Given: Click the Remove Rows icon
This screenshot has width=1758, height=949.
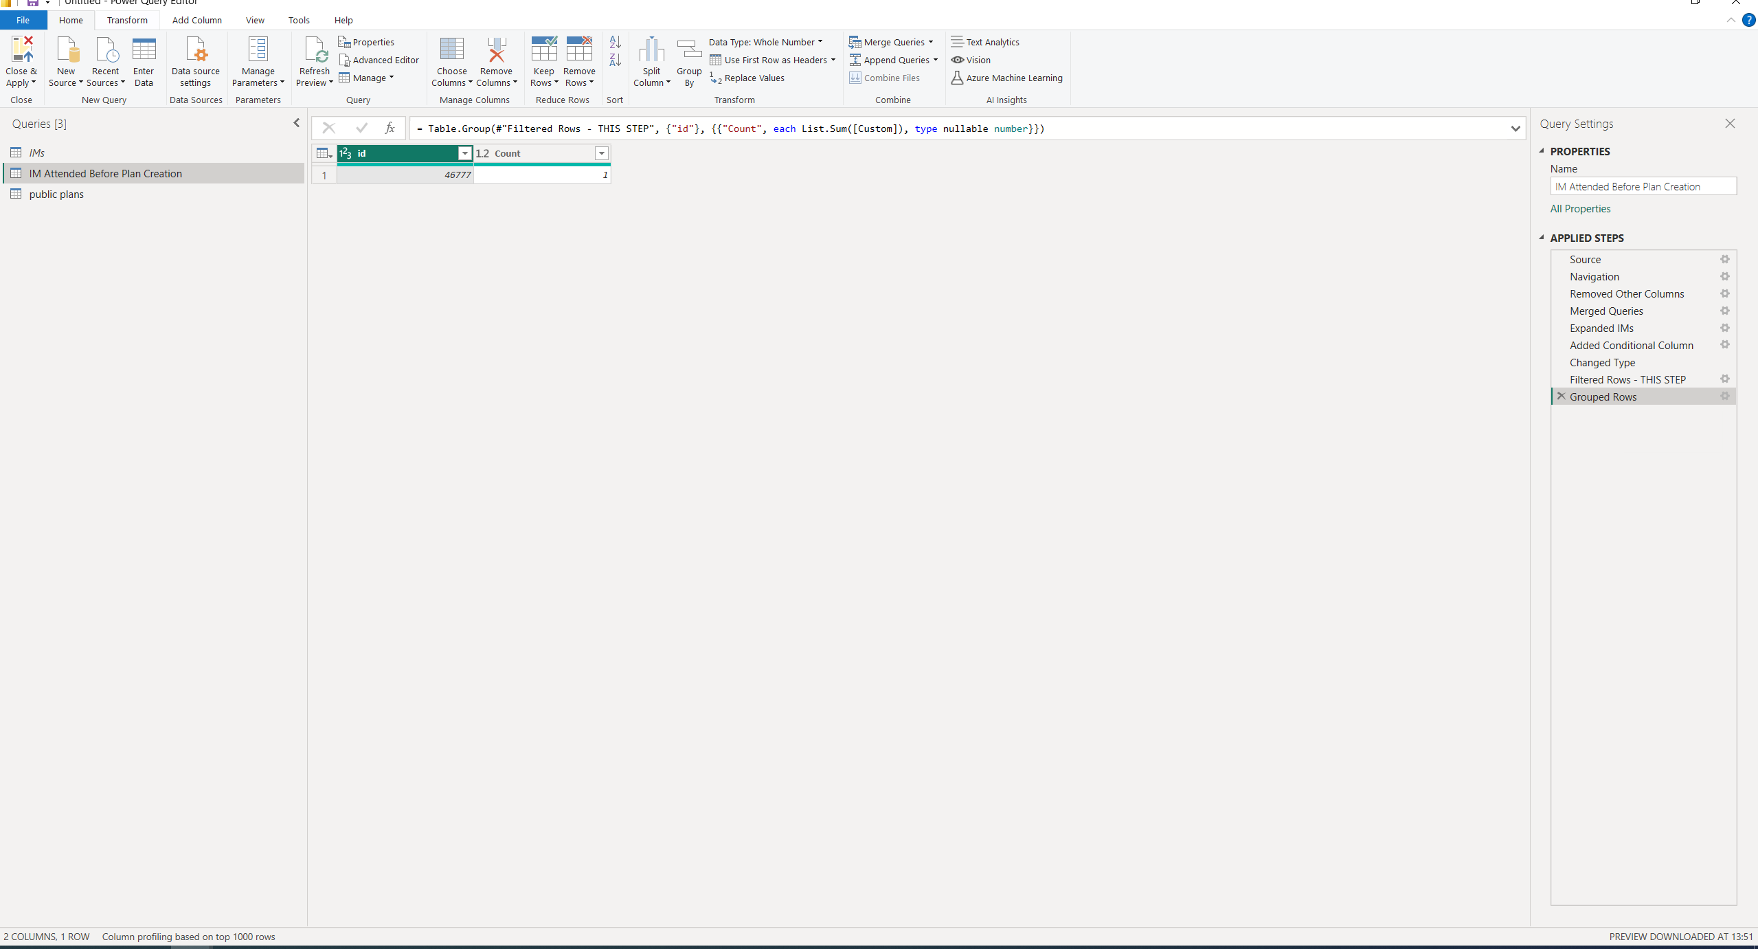Looking at the screenshot, I should coord(579,49).
